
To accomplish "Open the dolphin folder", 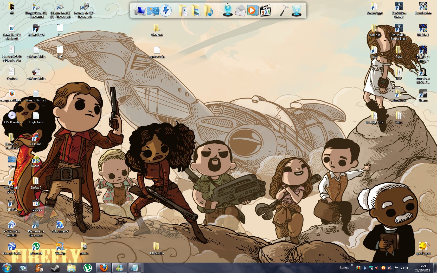I will pyautogui.click(x=375, y=30).
